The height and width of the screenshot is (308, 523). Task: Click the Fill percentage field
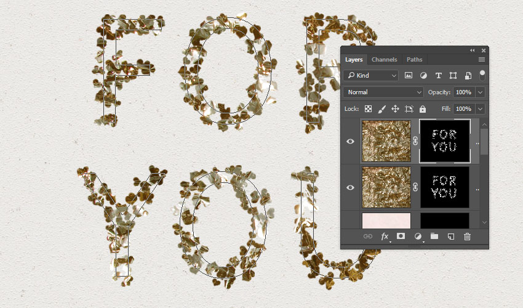pos(463,109)
